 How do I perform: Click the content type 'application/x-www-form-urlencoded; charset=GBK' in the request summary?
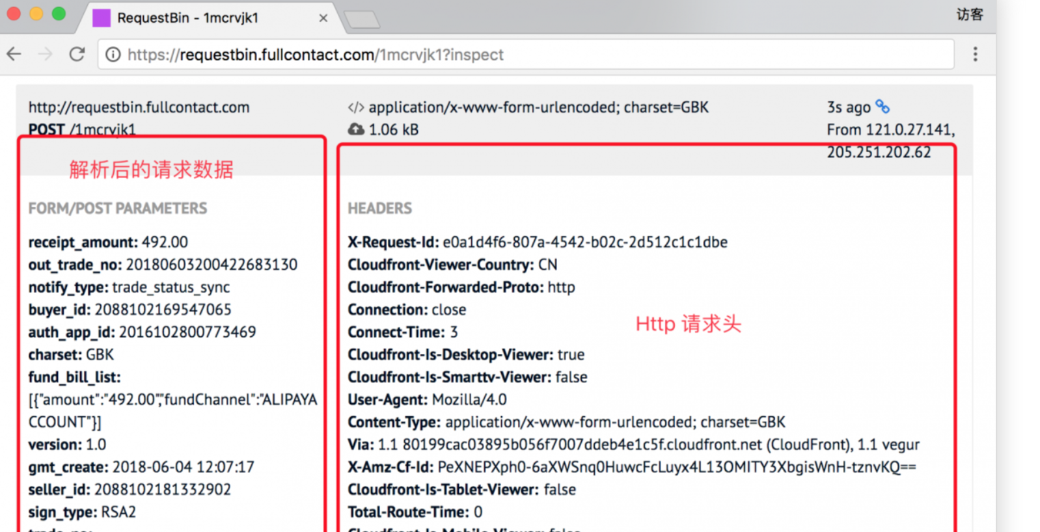(538, 107)
